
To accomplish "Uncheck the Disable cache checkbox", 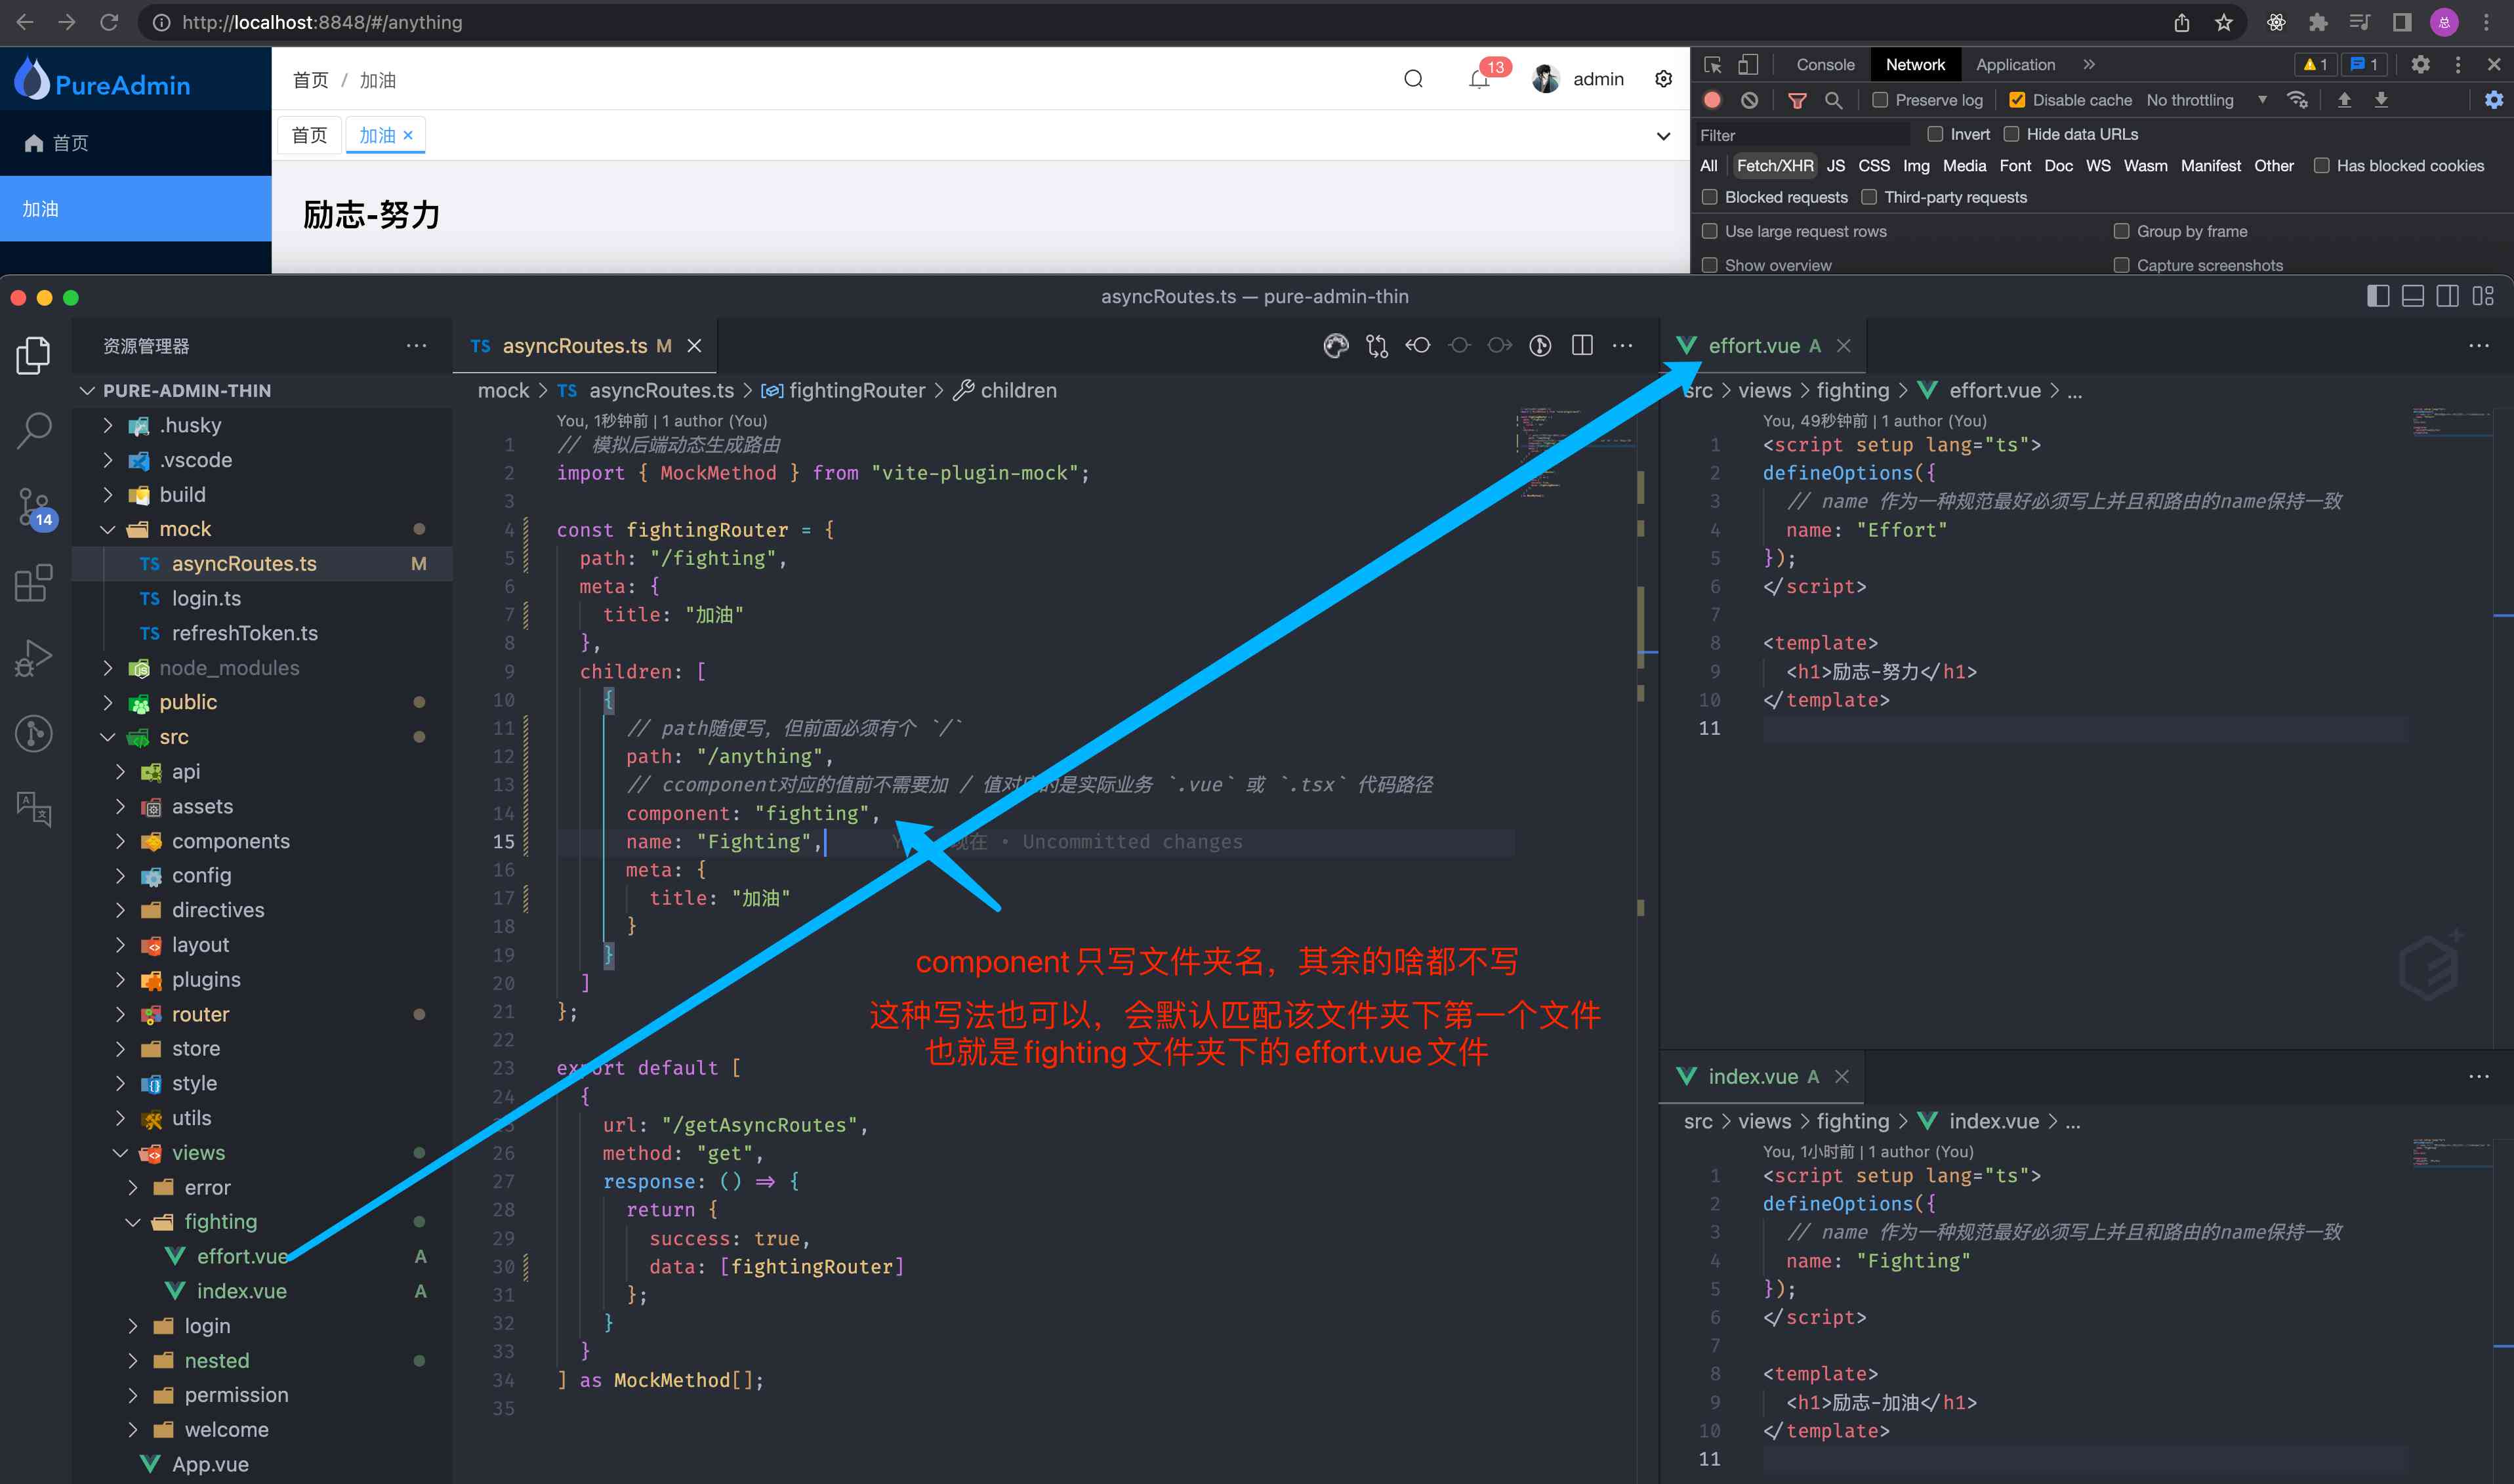I will point(2017,100).
